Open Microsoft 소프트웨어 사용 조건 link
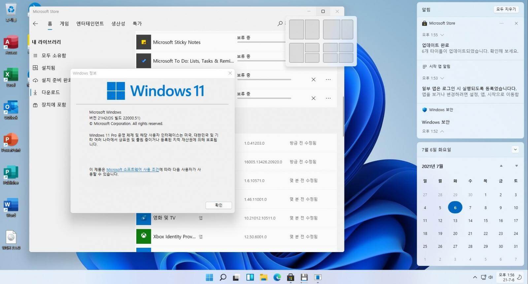 click(x=133, y=169)
